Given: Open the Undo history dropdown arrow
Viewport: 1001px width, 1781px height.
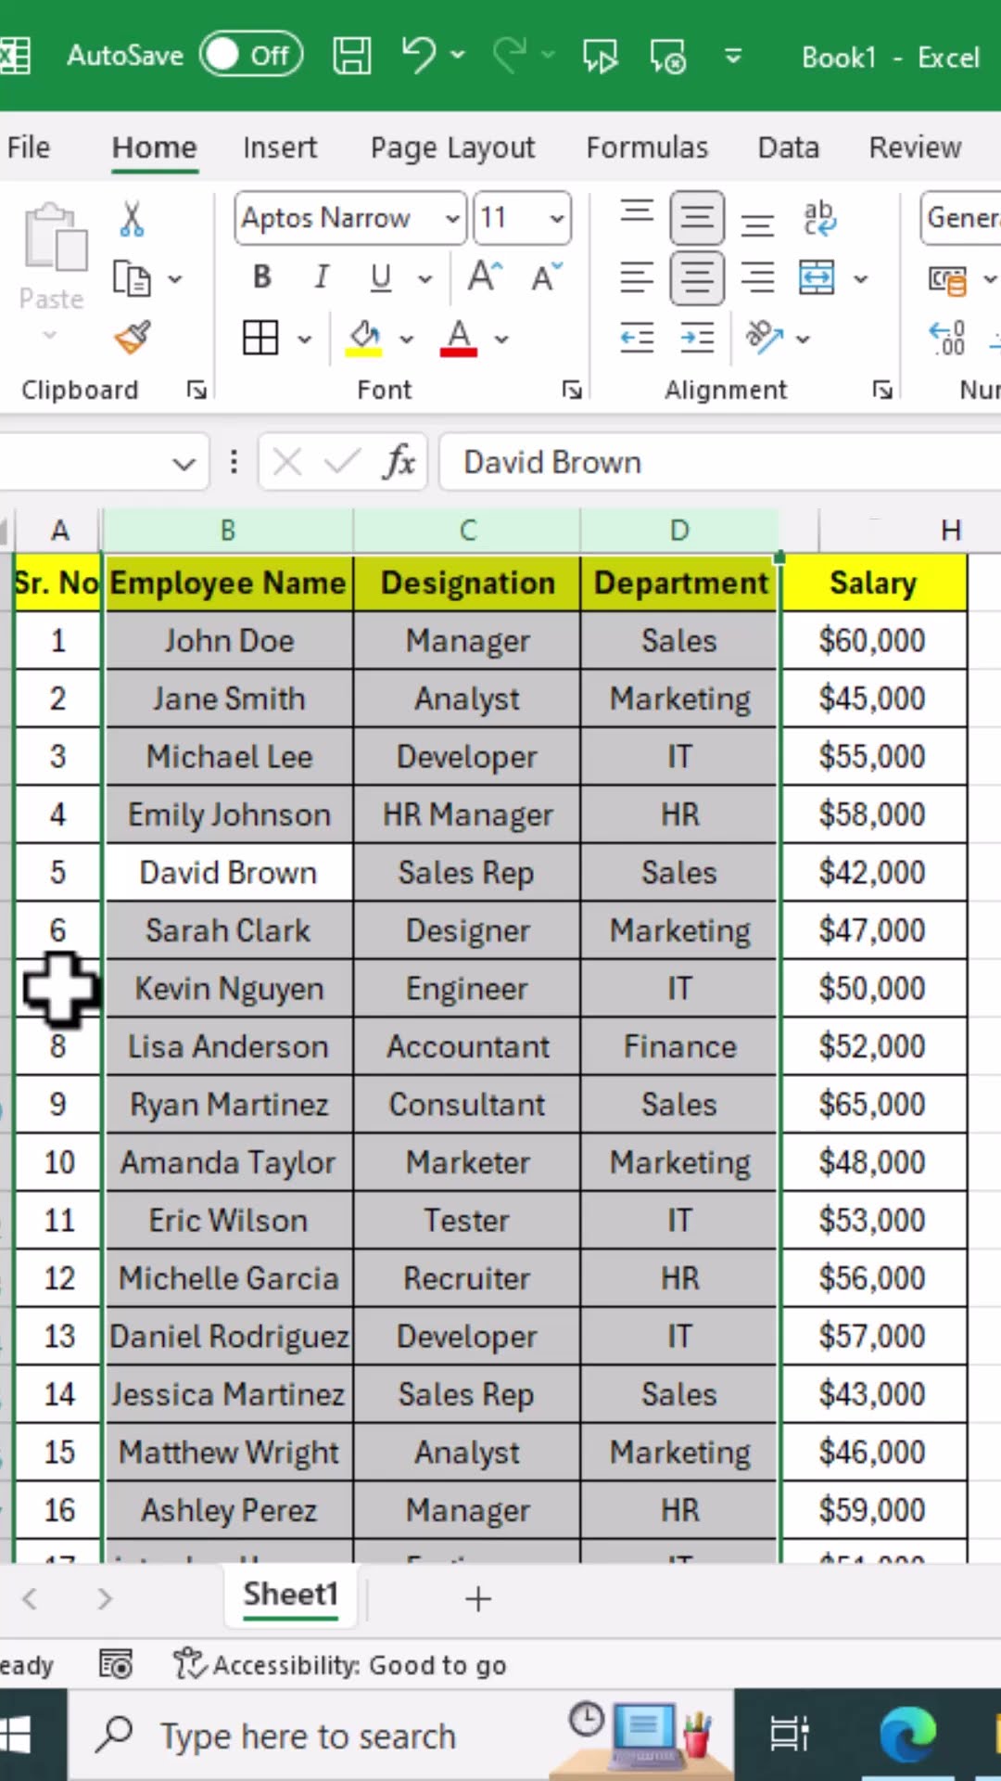Looking at the screenshot, I should 458,56.
